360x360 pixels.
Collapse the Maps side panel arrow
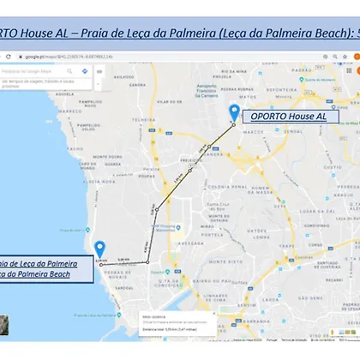pyautogui.click(x=99, y=84)
